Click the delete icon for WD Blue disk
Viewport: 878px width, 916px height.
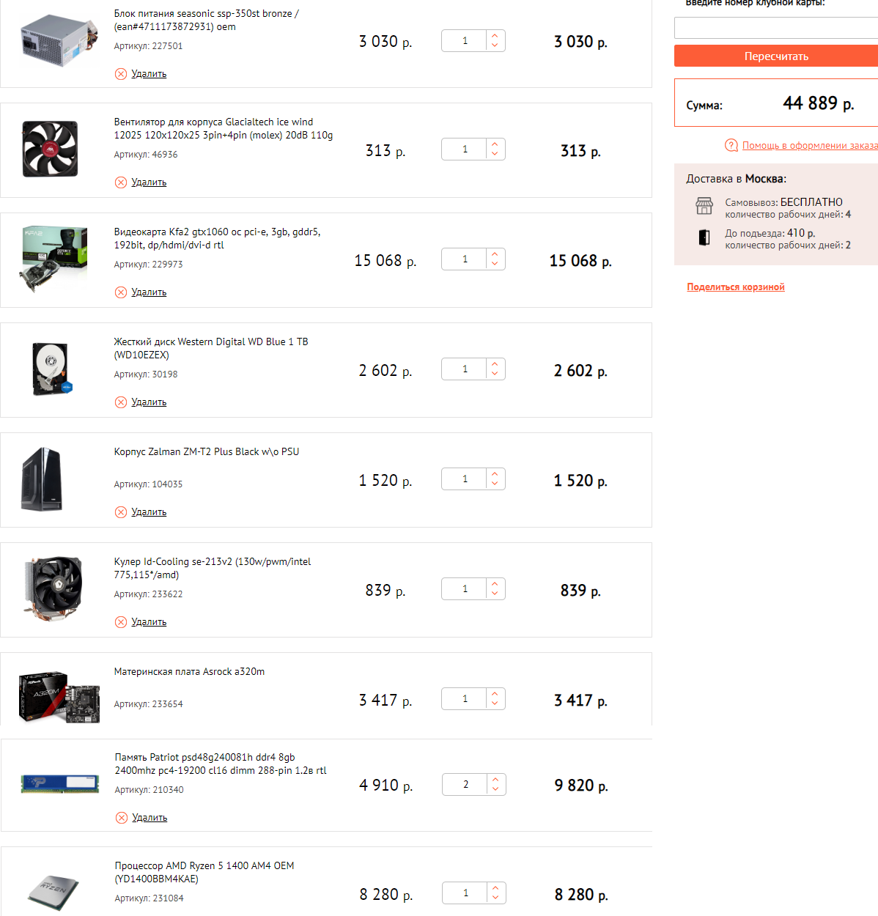(121, 402)
